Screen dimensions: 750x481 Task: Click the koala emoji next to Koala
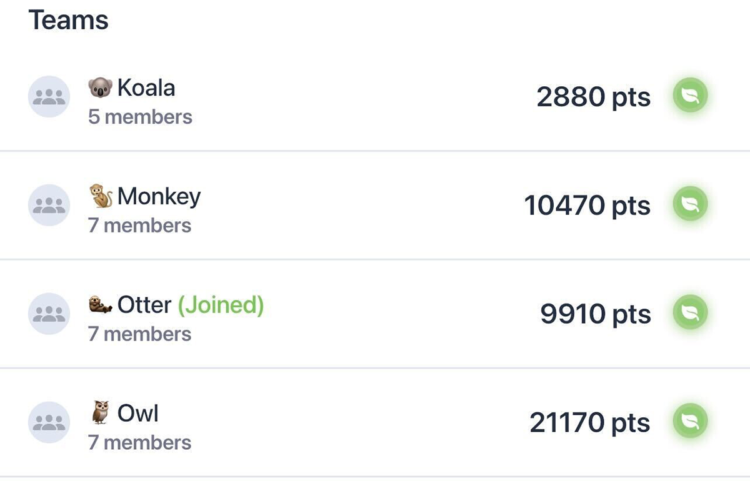click(100, 88)
